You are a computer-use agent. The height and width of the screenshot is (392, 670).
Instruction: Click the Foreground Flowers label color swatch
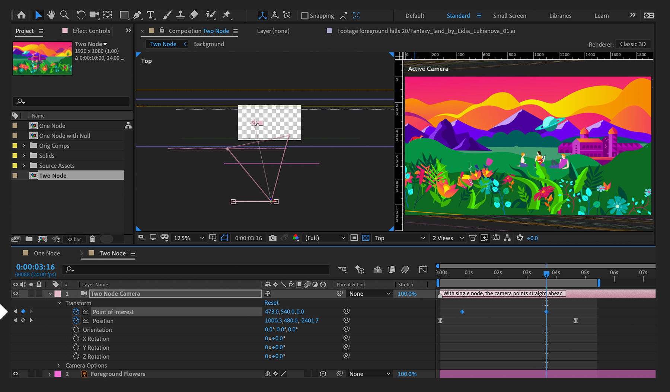[58, 374]
